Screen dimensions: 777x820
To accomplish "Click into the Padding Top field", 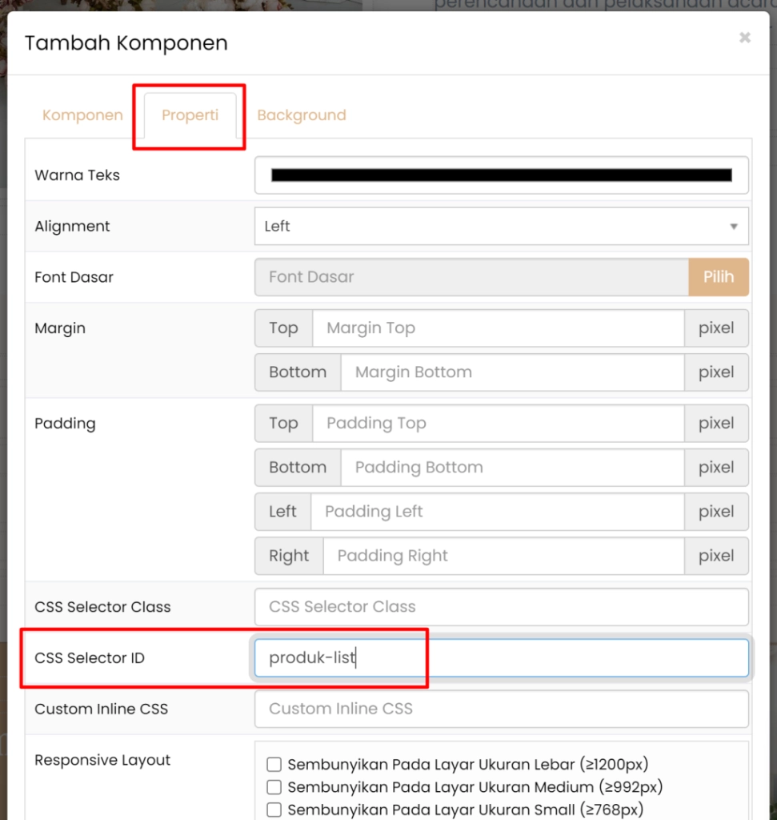I will [498, 424].
